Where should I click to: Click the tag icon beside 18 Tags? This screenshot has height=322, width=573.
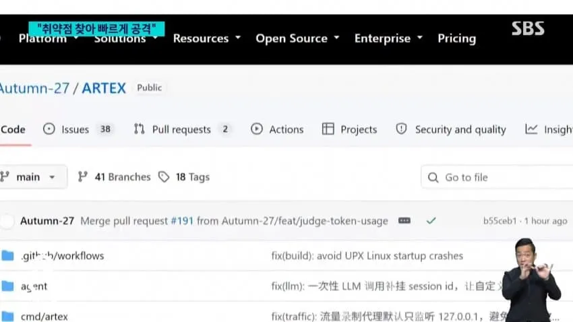click(164, 177)
